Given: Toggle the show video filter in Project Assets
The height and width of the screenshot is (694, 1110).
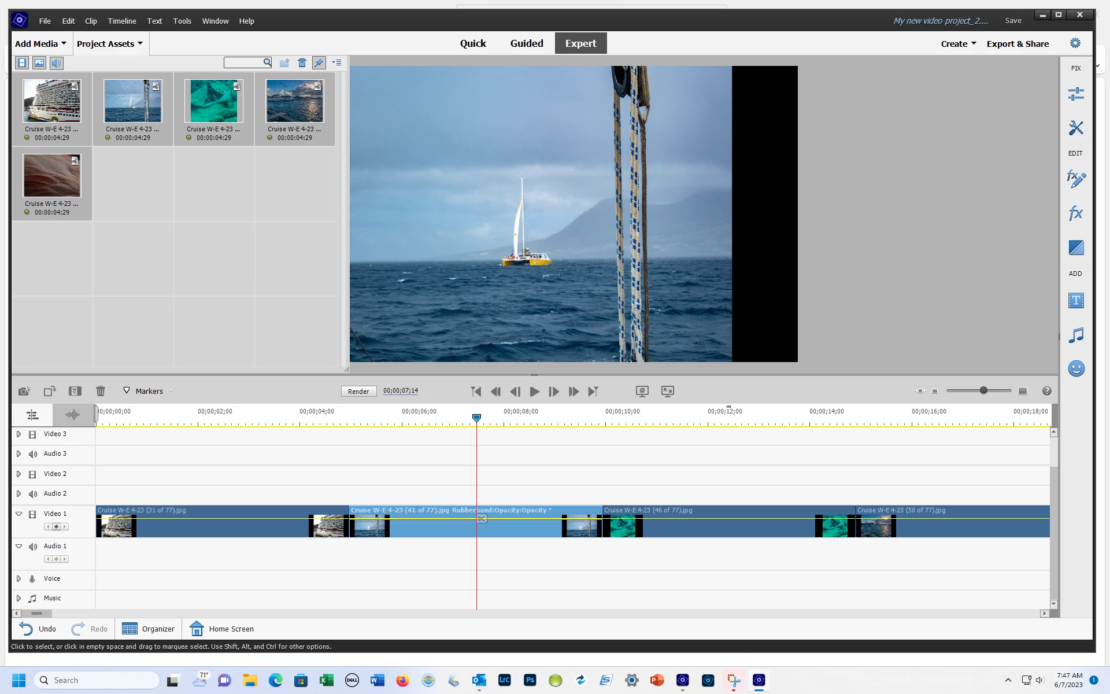Looking at the screenshot, I should (x=22, y=63).
